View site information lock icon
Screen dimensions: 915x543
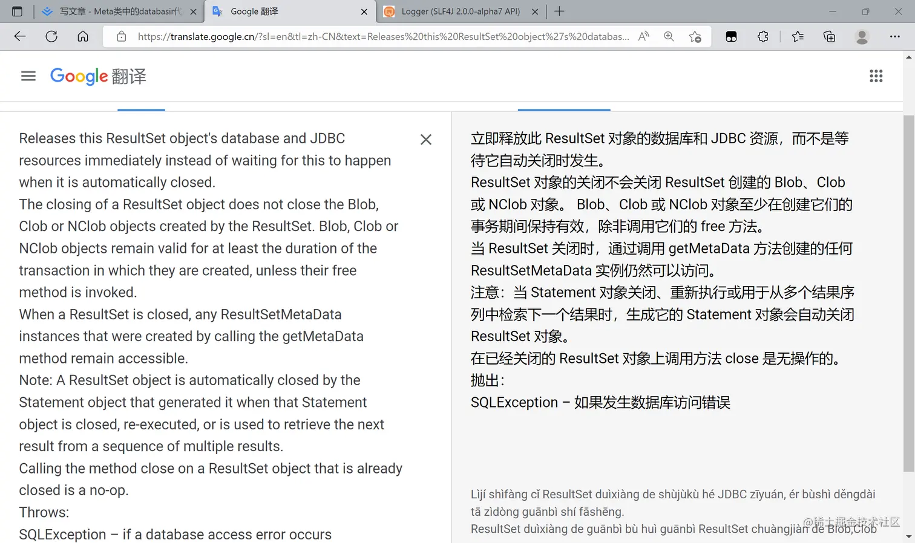click(x=122, y=36)
